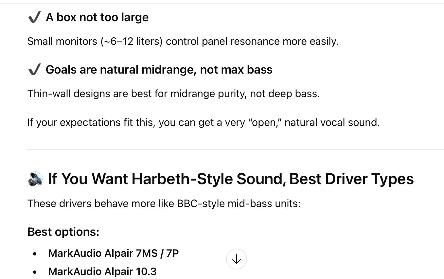The height and width of the screenshot is (279, 444).
Task: Click the speaker emoji in Harbeth-Style heading
Action: click(x=36, y=179)
